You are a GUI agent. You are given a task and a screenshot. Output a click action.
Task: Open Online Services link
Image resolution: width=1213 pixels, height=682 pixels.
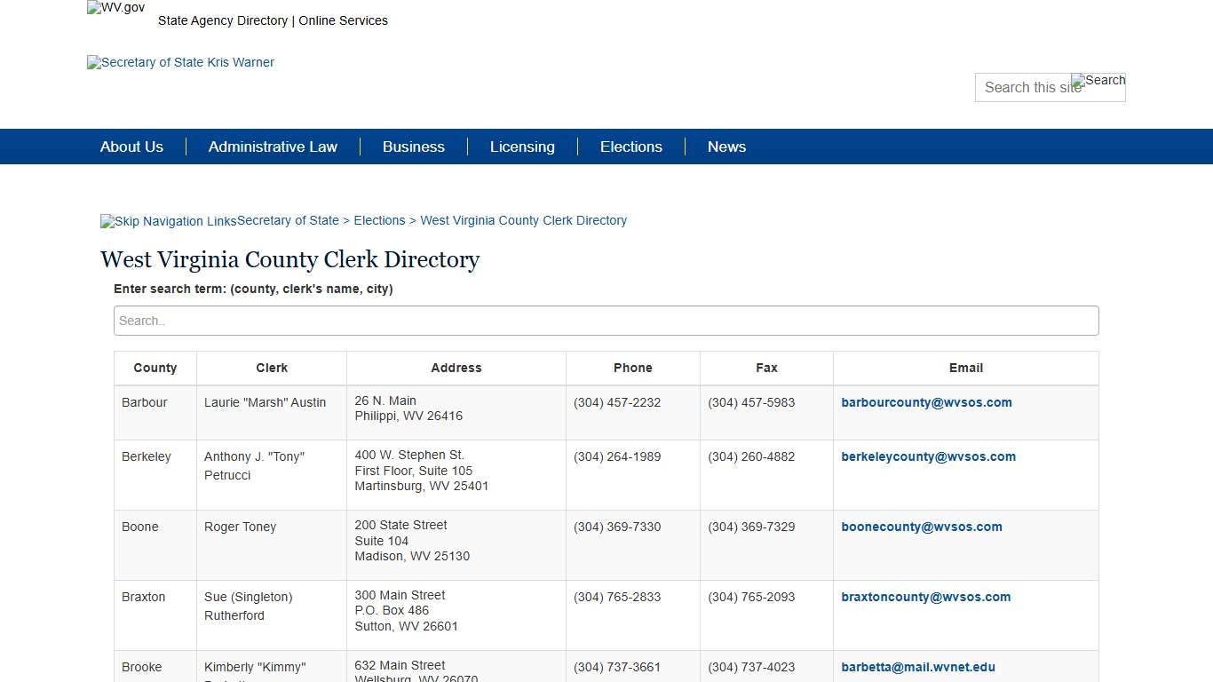(343, 20)
